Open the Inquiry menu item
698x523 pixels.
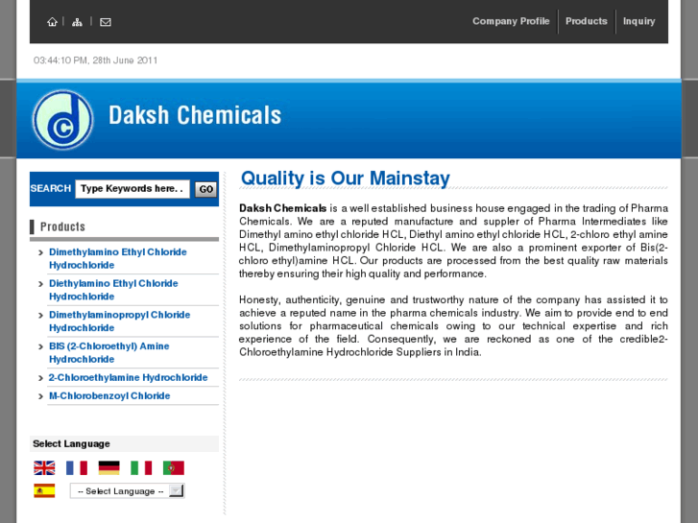coord(638,21)
